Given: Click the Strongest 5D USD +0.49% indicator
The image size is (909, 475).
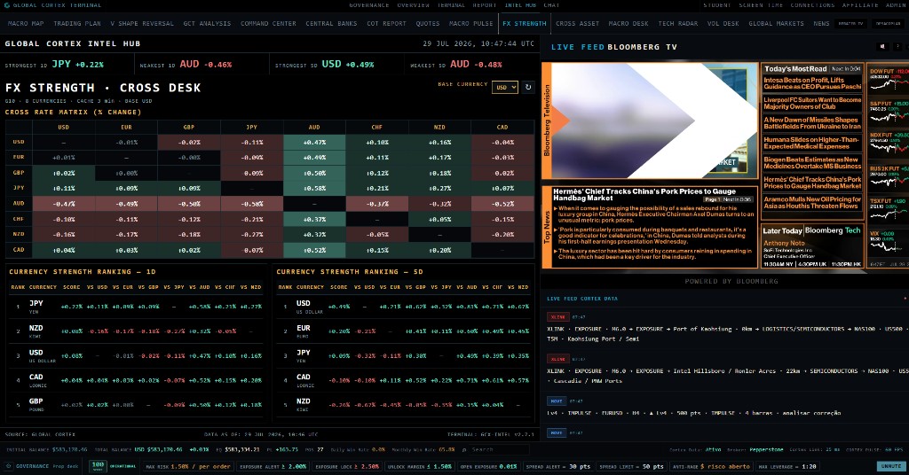Looking at the screenshot, I should (324, 64).
